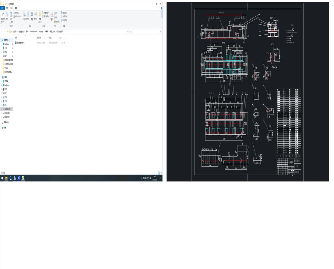Click File Explorer icon on taskbar
Image resolution: width=334 pixels, height=269 pixels.
pyautogui.click(x=6, y=178)
